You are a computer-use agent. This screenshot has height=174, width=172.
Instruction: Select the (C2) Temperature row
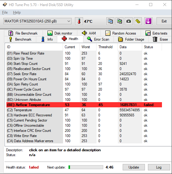click(x=84, y=110)
